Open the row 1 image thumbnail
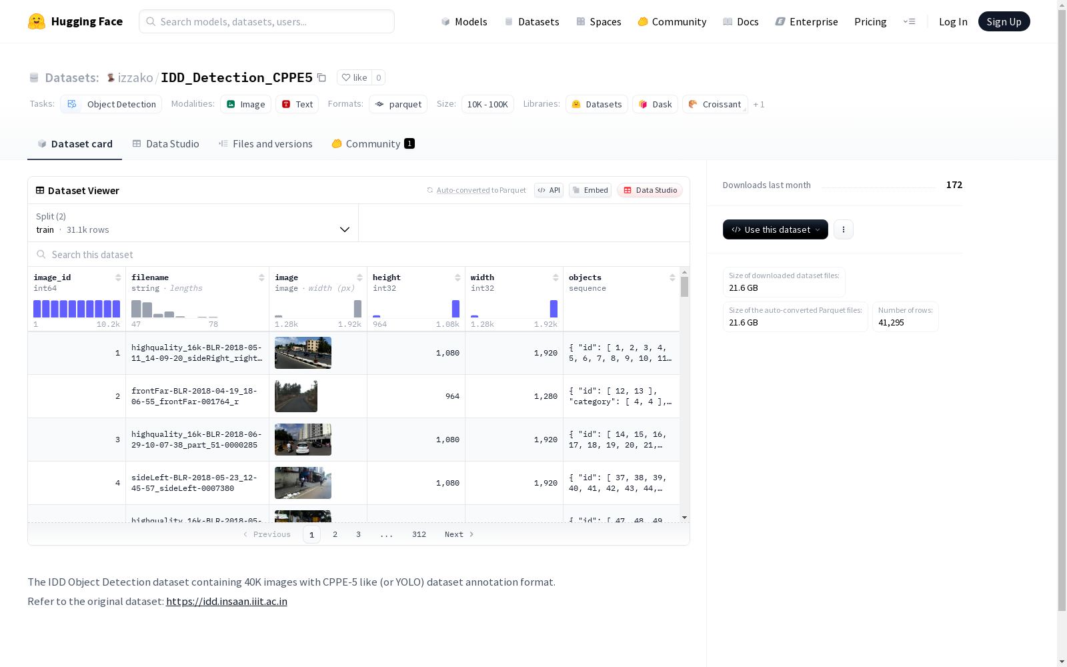 [303, 353]
